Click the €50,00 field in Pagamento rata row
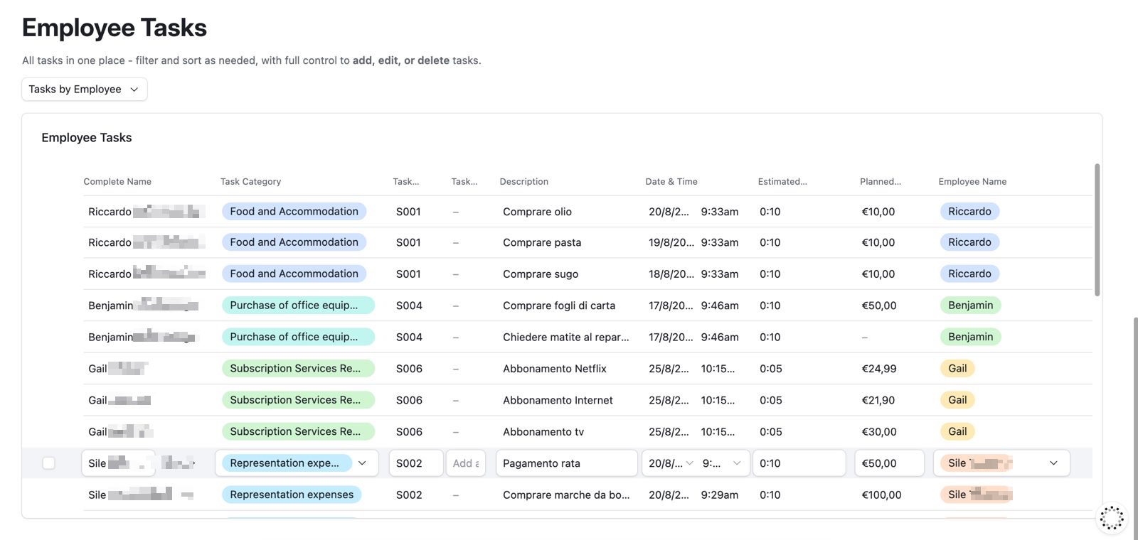The width and height of the screenshot is (1138, 540). coord(889,463)
